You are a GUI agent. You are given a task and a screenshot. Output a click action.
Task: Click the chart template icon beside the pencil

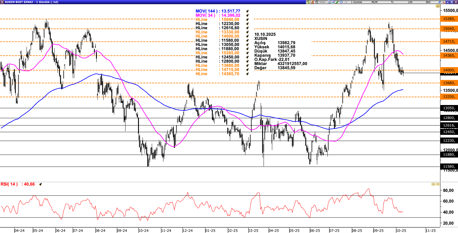[x=333, y=2]
